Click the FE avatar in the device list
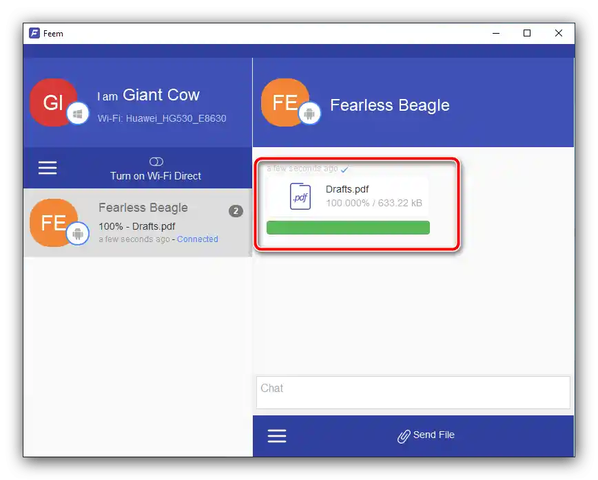This screenshot has width=598, height=480. pos(54,223)
